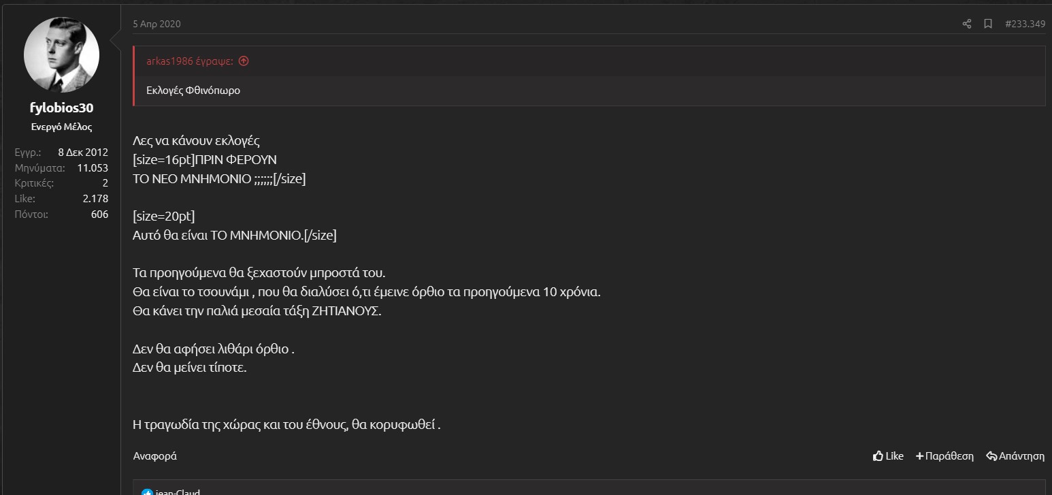The width and height of the screenshot is (1052, 495).
Task: Click the like reaction icon beside jean-Claud
Action: 148,492
